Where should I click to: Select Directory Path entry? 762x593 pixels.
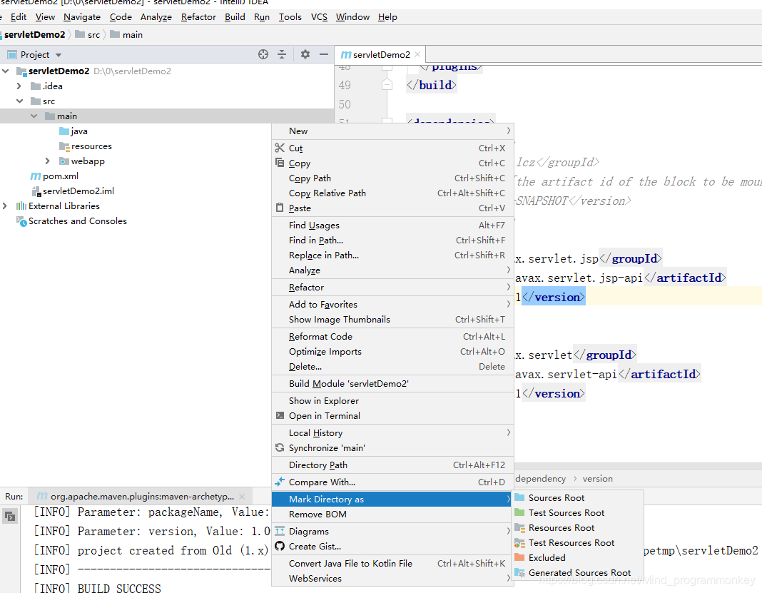(392, 465)
